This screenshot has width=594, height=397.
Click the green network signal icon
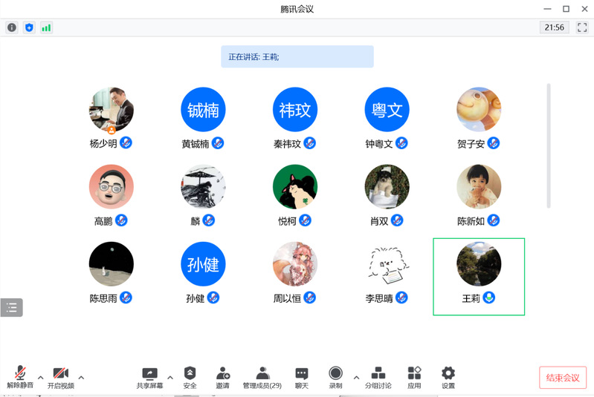tap(46, 27)
